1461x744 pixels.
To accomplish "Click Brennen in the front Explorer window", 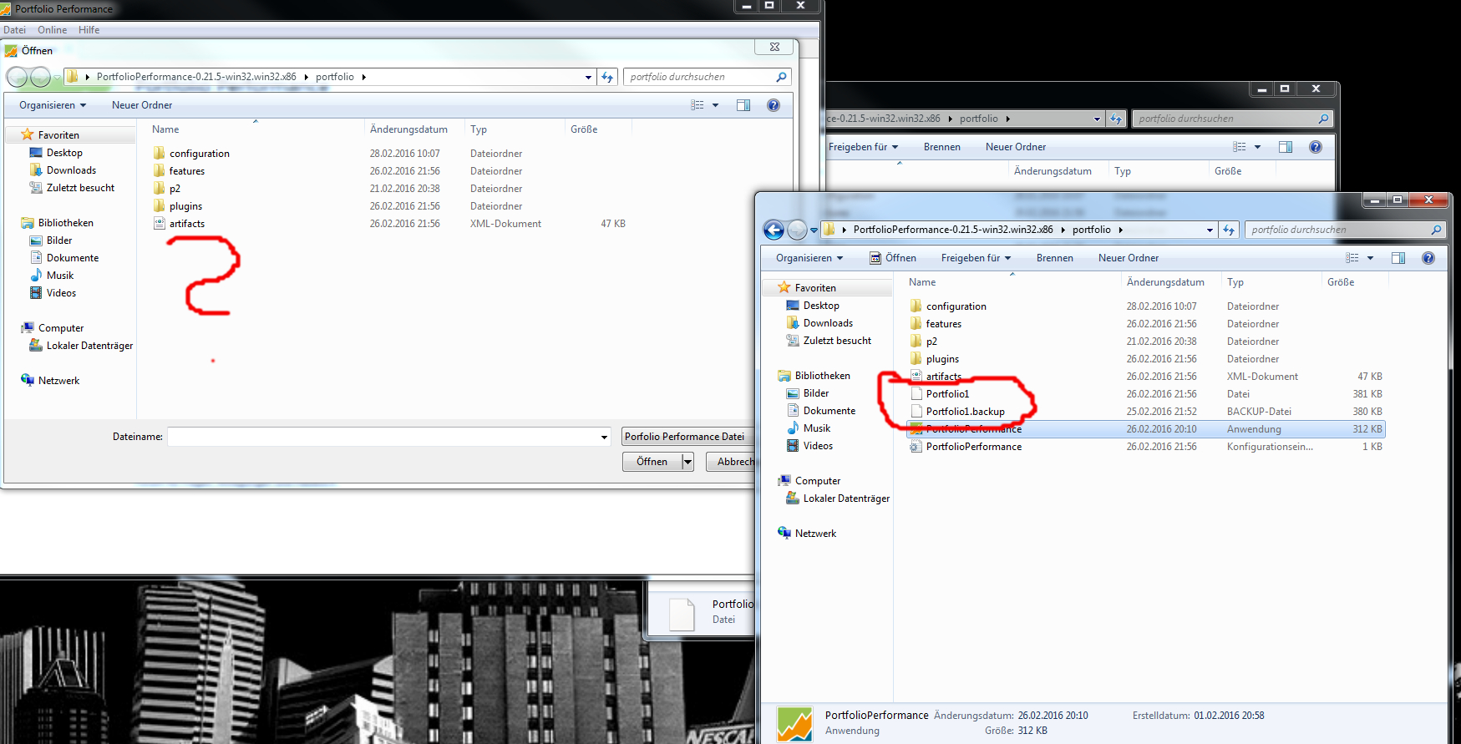I will point(1055,258).
